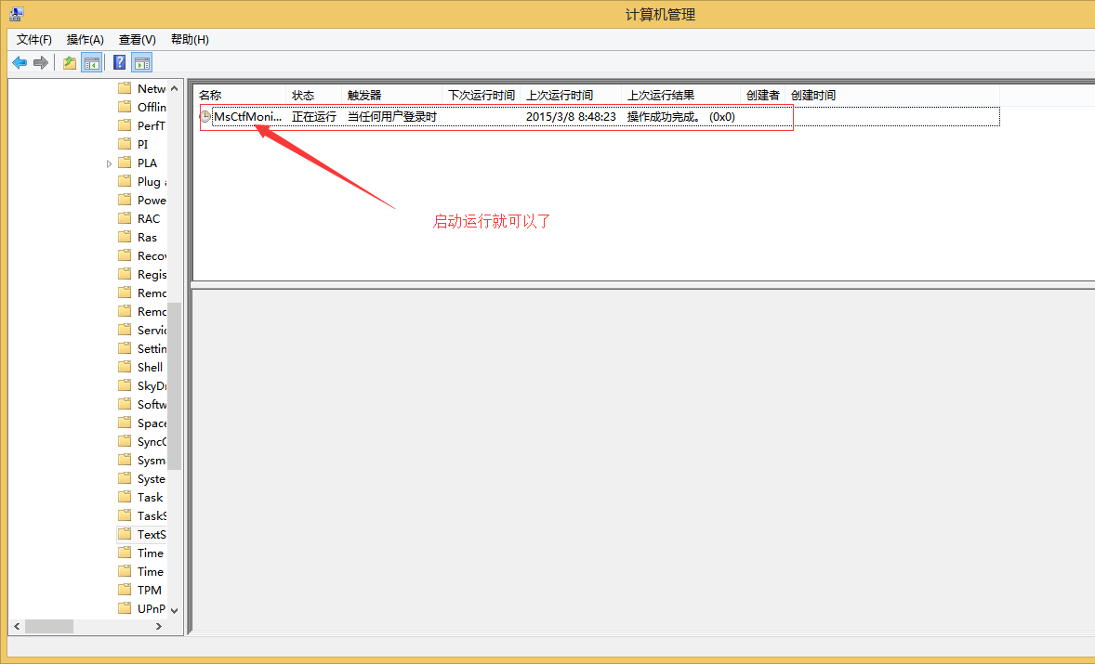
Task: Click the folder icon next to Powe
Action: 125,200
